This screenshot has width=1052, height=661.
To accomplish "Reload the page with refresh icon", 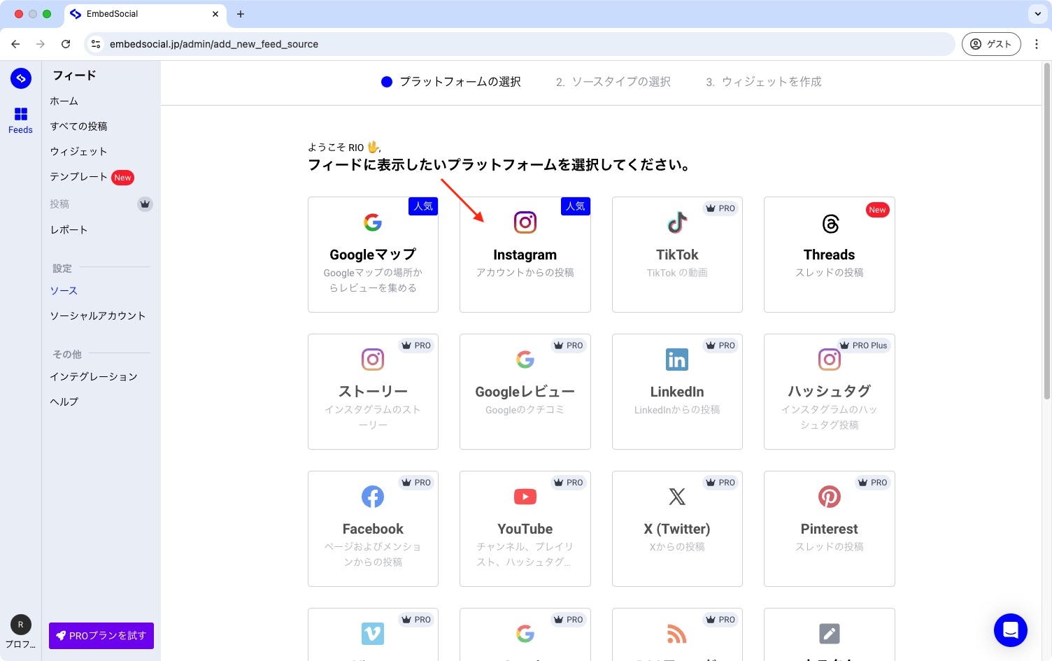I will (x=66, y=44).
